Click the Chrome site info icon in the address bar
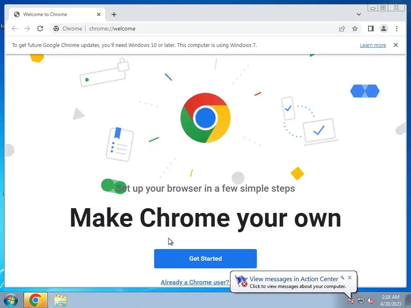The width and height of the screenshot is (411, 308). point(56,28)
